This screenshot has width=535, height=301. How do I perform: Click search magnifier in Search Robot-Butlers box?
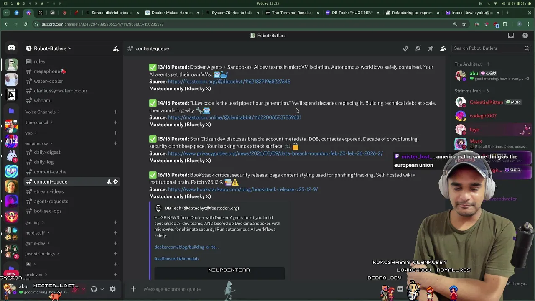527,48
